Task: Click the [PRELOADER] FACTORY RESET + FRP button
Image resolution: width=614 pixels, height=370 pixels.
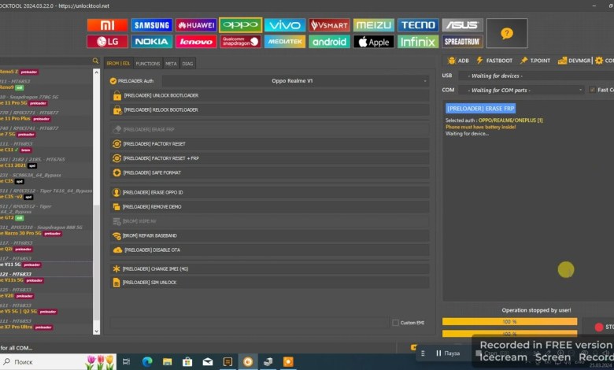Action: coord(270,158)
